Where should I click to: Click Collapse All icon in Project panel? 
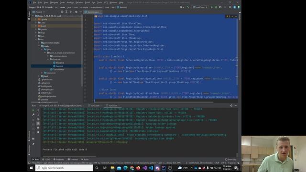(71, 12)
